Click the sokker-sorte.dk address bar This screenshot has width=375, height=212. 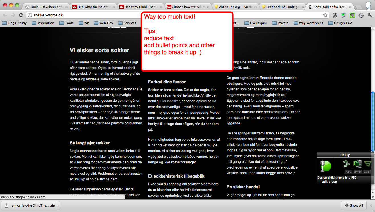coord(171,15)
